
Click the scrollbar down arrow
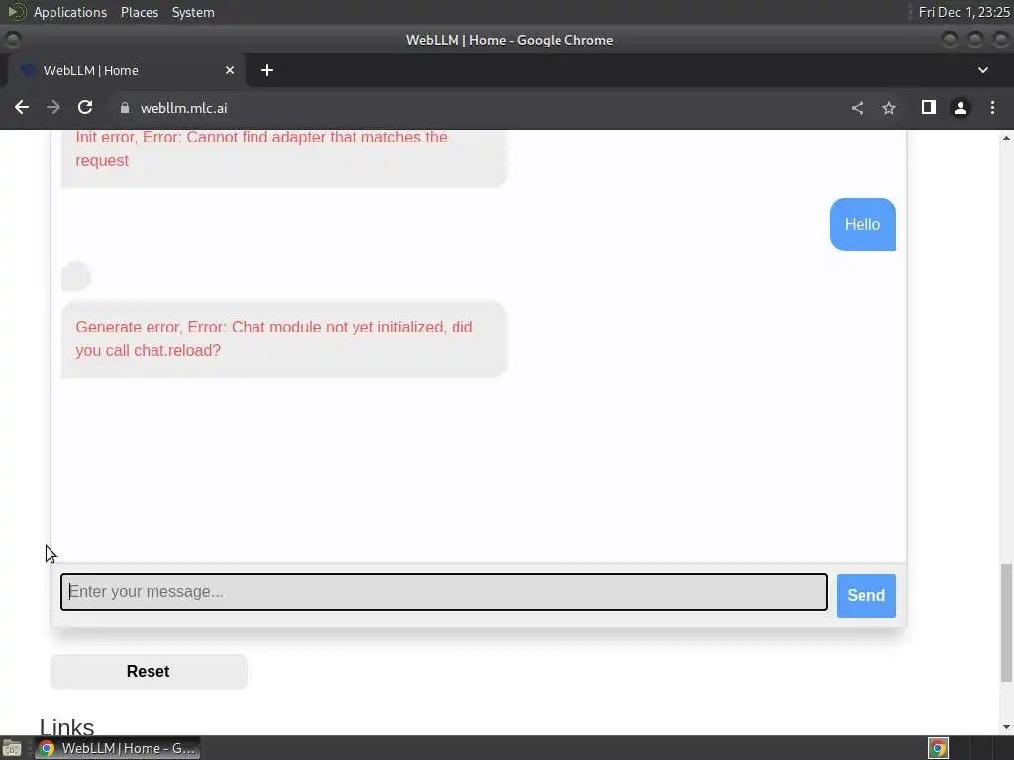click(x=1006, y=727)
